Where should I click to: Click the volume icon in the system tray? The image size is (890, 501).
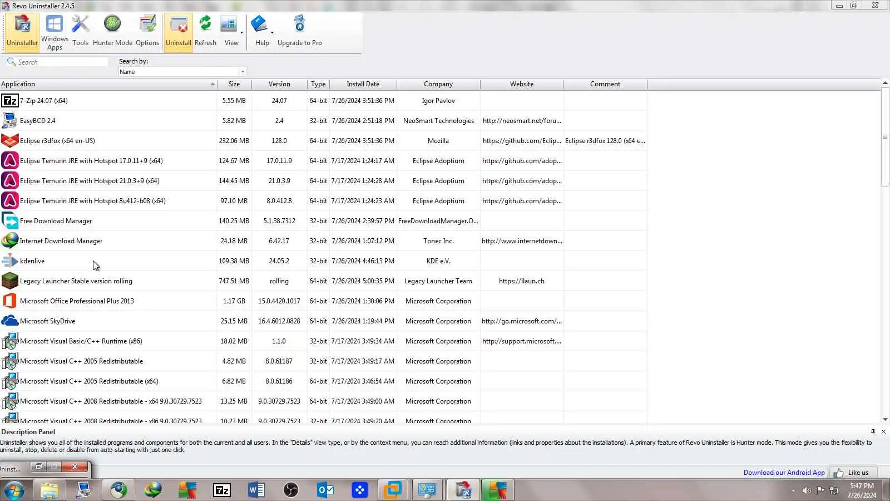coord(807,490)
